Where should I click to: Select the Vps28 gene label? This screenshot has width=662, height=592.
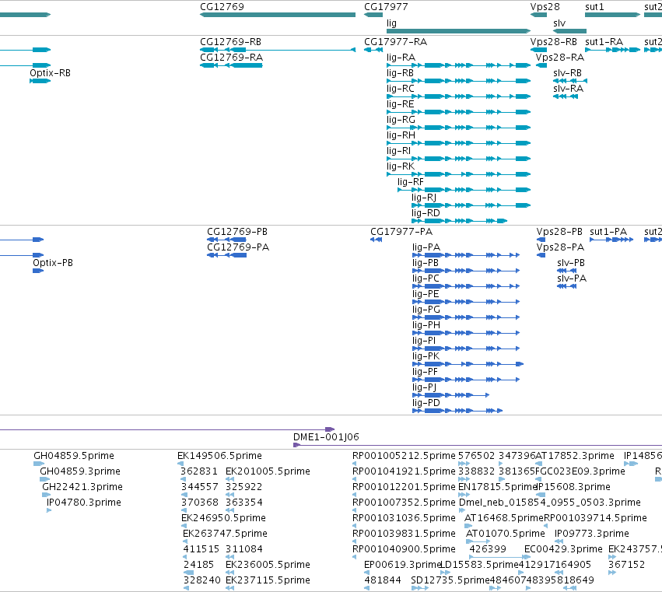pyautogui.click(x=545, y=7)
